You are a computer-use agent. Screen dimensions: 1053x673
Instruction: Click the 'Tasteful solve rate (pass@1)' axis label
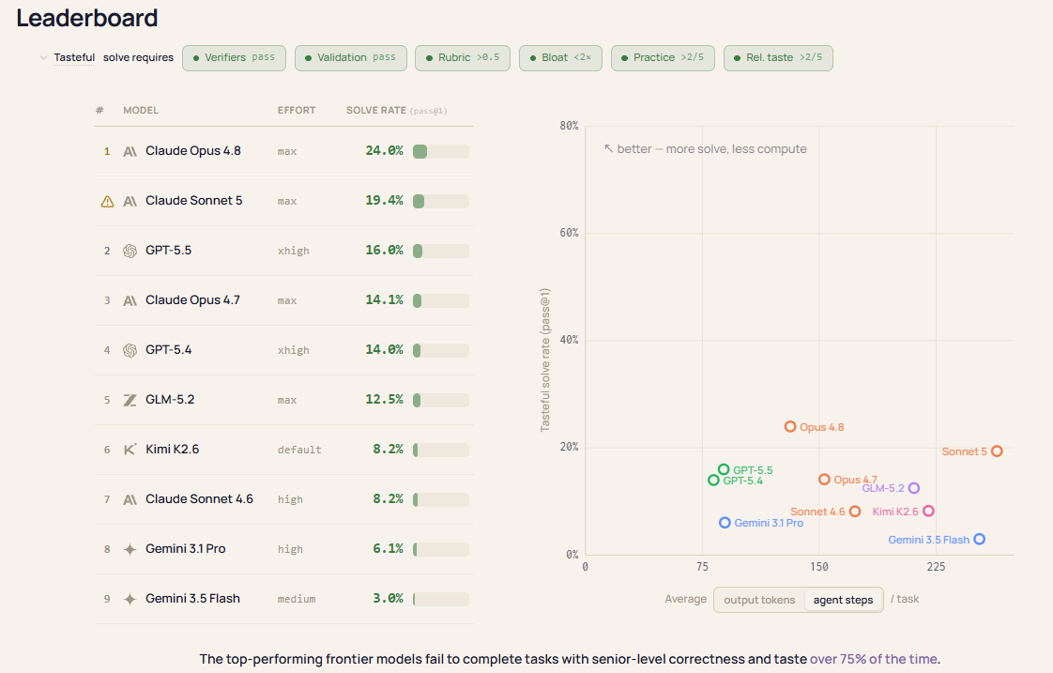point(545,359)
